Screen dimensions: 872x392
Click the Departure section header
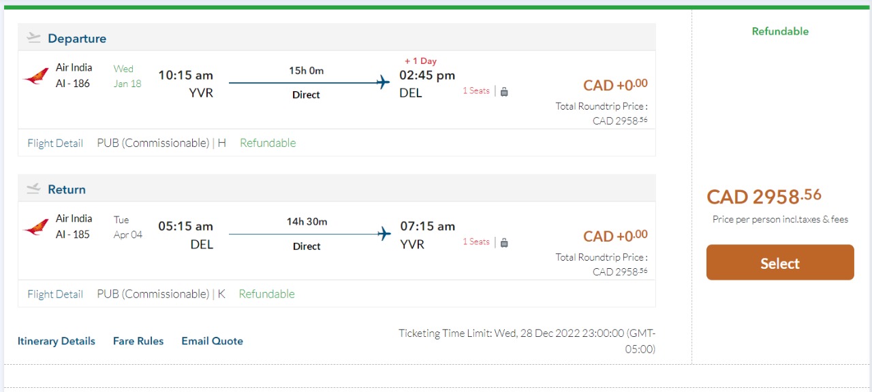[77, 39]
